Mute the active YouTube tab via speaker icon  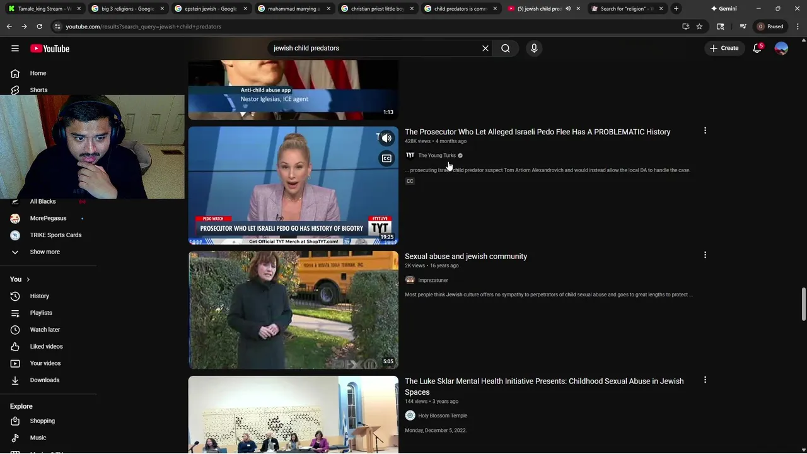pos(568,9)
